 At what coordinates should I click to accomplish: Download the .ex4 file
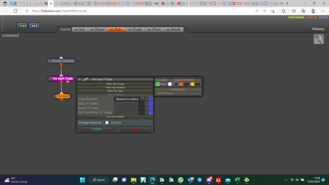34,26
